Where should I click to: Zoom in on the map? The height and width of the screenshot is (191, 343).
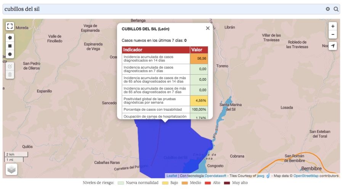[333, 26]
